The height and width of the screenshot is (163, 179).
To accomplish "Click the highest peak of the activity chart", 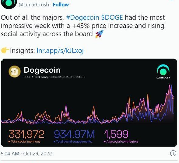I will [x=170, y=85].
